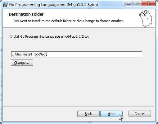This screenshot has height=124, width=158.
Task: Go to the previous step with Back
Action: 88,114
